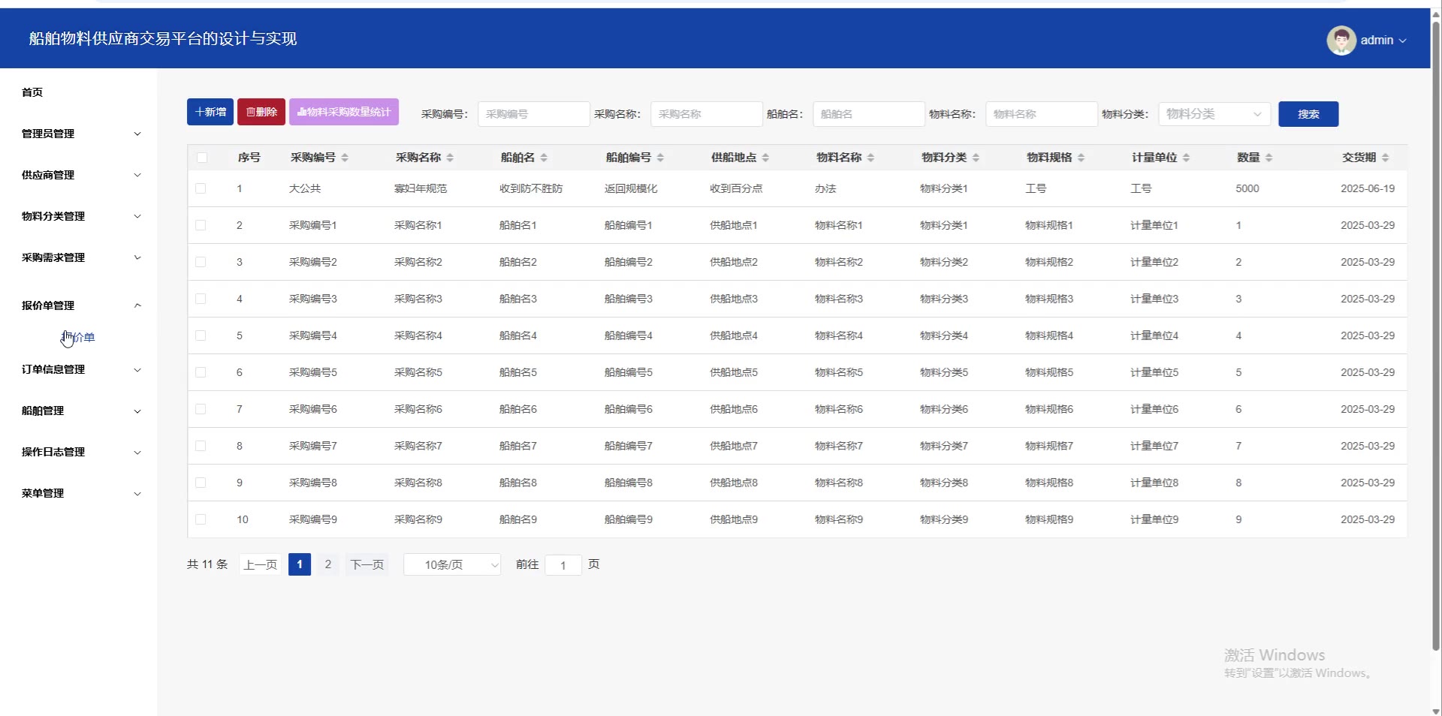Sort by 计量单位 column sort icon
The width and height of the screenshot is (1442, 716).
coord(1186,158)
